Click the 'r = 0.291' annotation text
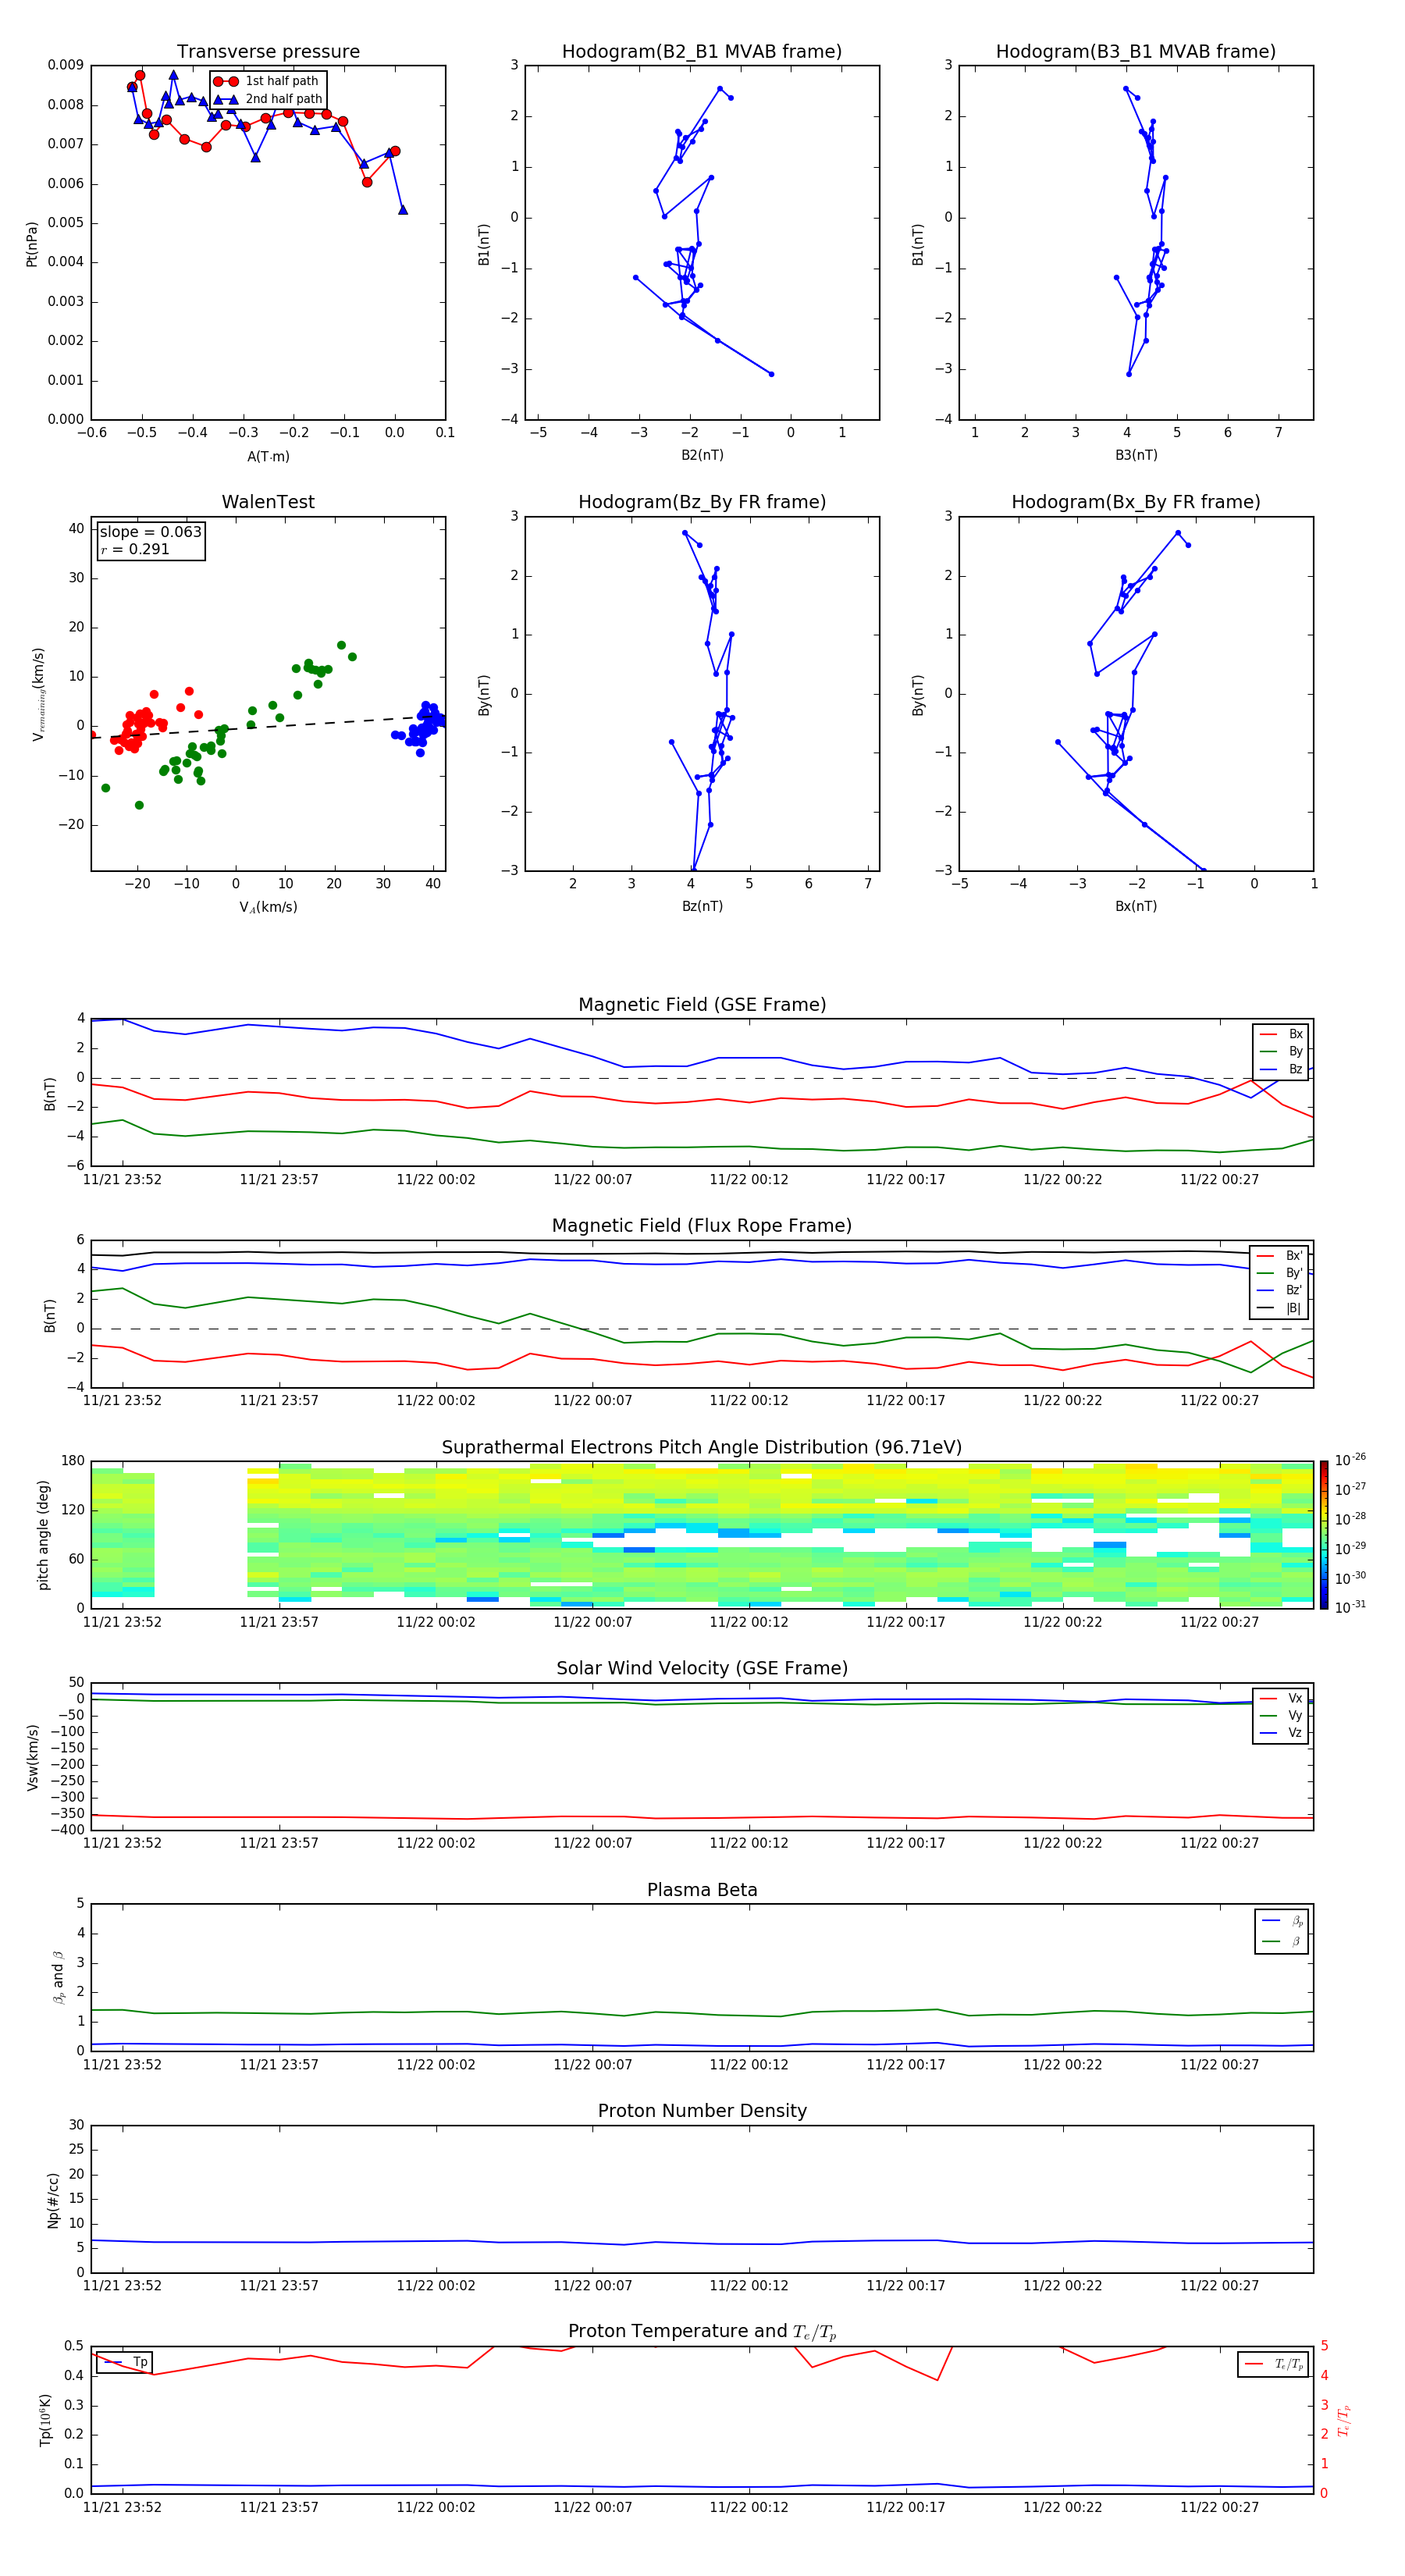The height and width of the screenshot is (2576, 1405). 135,549
